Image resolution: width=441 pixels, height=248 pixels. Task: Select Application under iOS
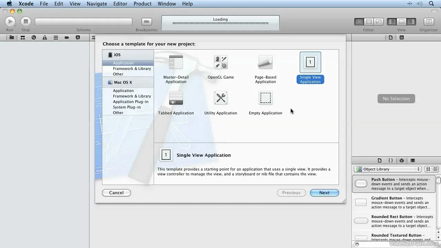[x=128, y=63]
